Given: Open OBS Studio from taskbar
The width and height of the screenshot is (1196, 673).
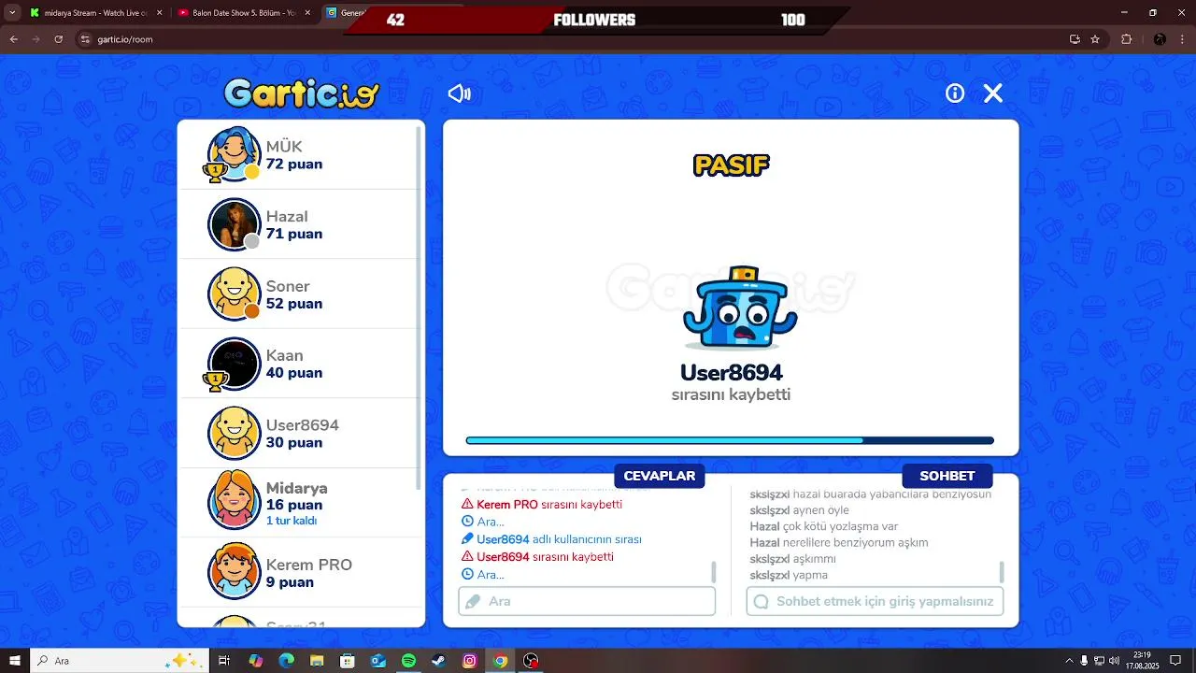Looking at the screenshot, I should click(531, 661).
